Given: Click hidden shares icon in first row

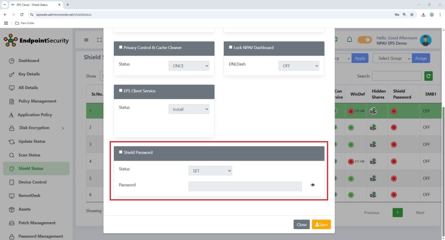Looking at the screenshot, I should click(373, 111).
